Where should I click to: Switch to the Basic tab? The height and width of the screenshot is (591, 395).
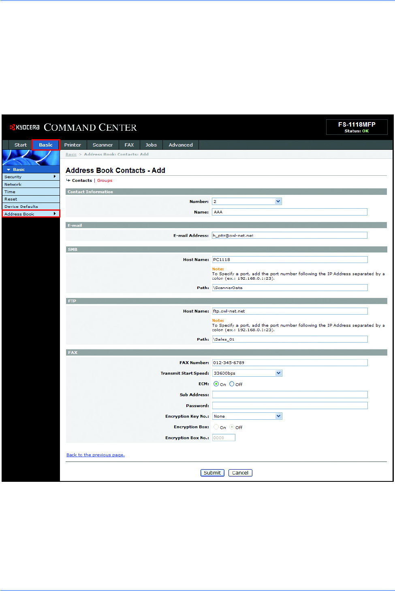coord(46,145)
